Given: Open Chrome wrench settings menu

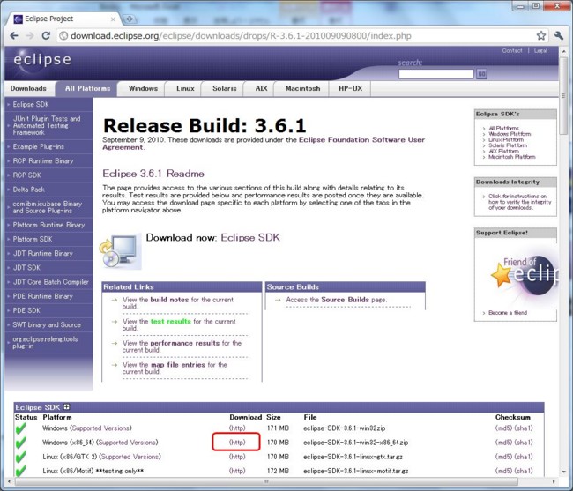Looking at the screenshot, I should 559,36.
